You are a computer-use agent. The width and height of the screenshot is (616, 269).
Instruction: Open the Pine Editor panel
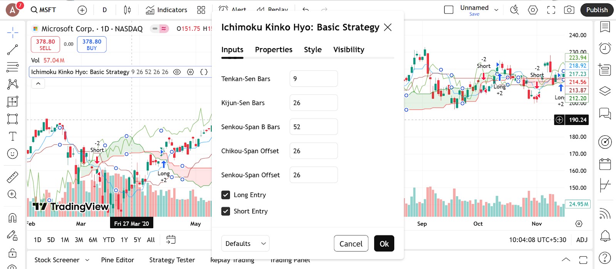pos(117,260)
